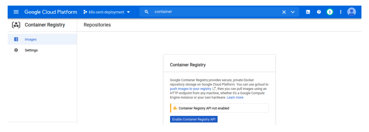
Task: Open the three-dot settings menu
Action: click(x=340, y=12)
